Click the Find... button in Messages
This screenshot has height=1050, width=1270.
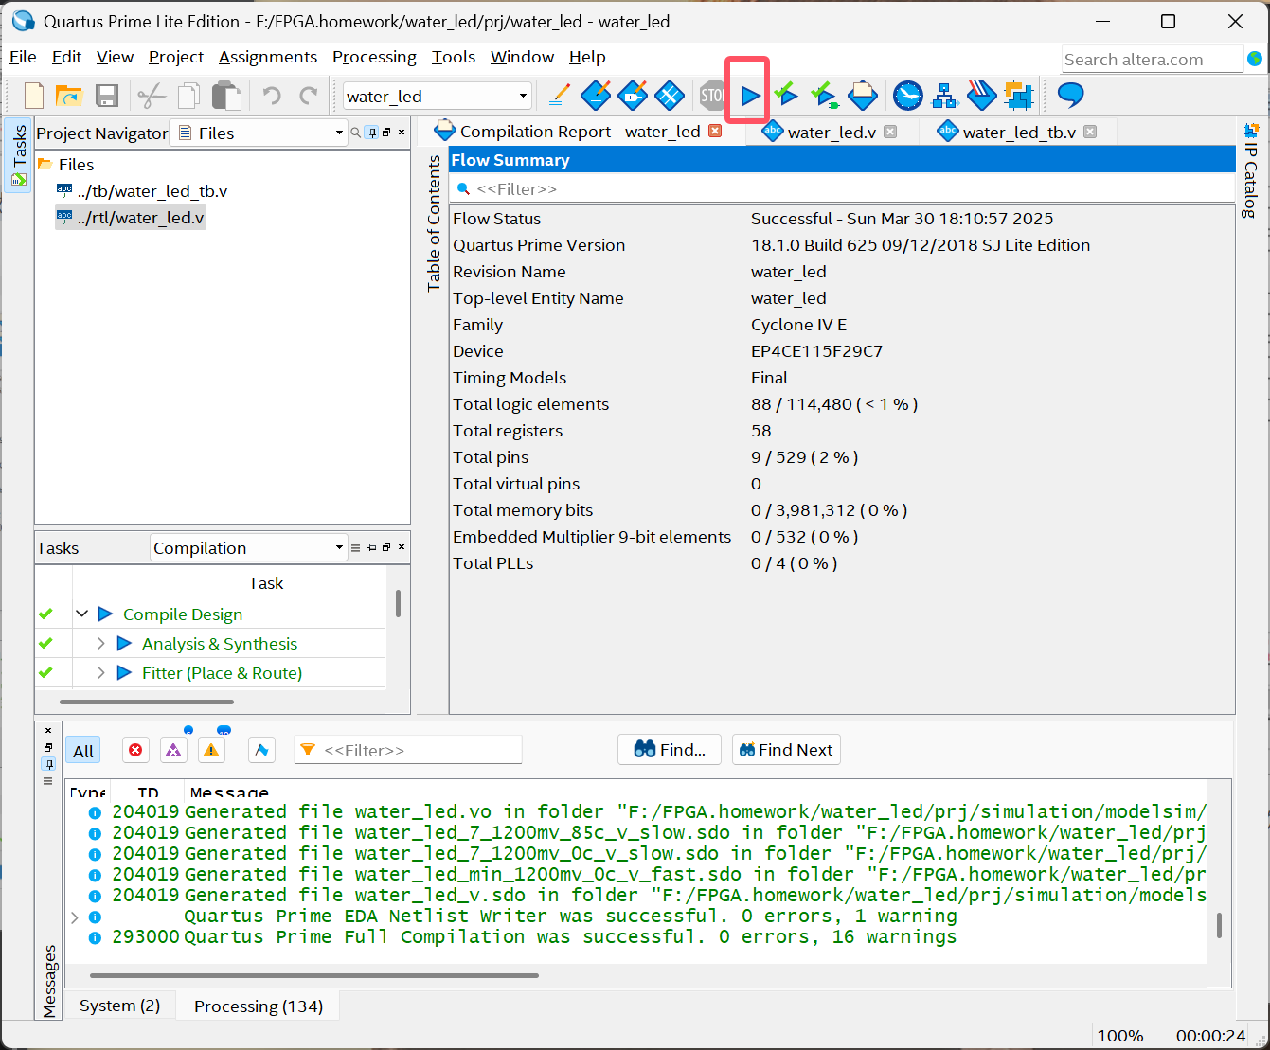click(x=670, y=750)
